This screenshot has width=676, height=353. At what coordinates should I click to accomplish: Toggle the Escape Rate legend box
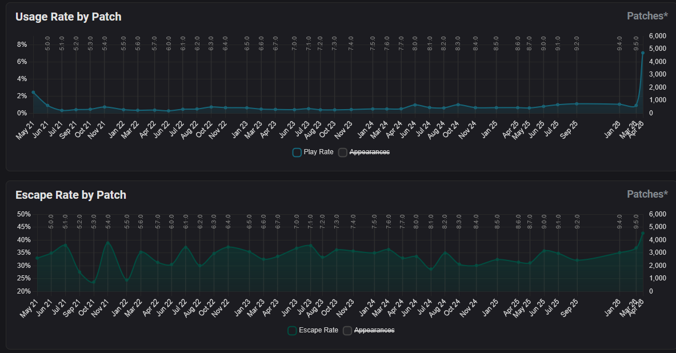[292, 330]
